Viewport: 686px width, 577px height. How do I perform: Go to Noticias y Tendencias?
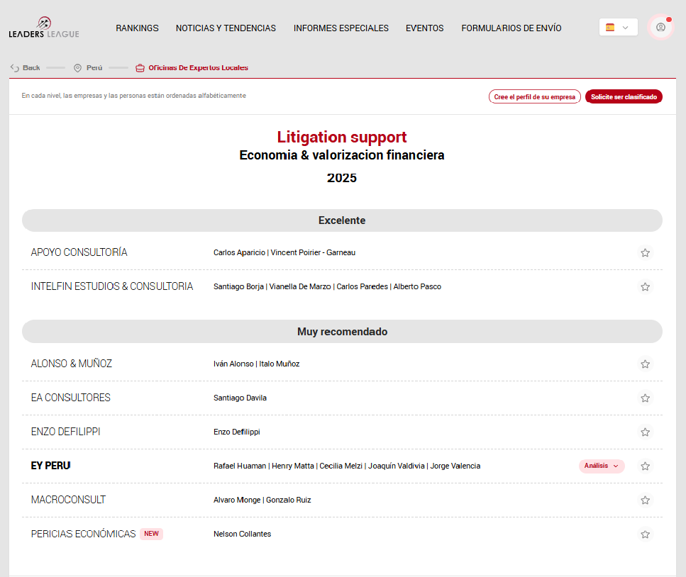[226, 28]
